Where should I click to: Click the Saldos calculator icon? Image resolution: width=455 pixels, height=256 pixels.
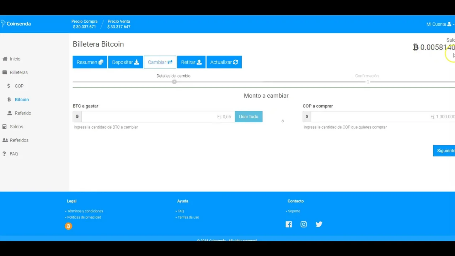(x=5, y=127)
